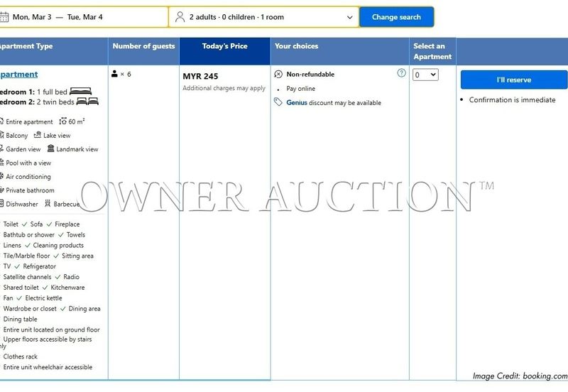Click the Number of guests column header

click(143, 46)
